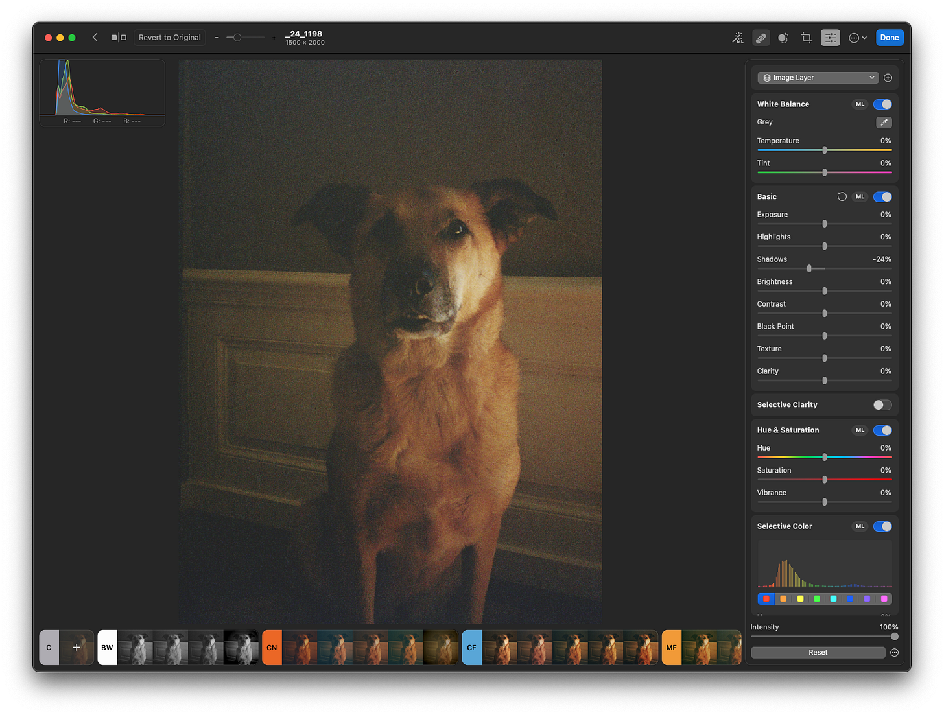The image size is (944, 715).
Task: Click the ML button for Basic
Action: [860, 197]
